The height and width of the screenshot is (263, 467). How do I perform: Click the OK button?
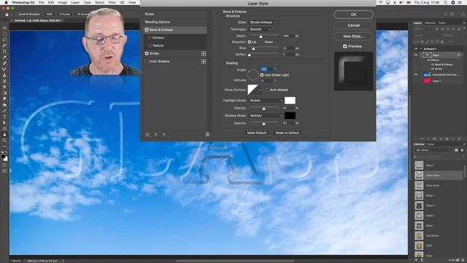tap(353, 15)
